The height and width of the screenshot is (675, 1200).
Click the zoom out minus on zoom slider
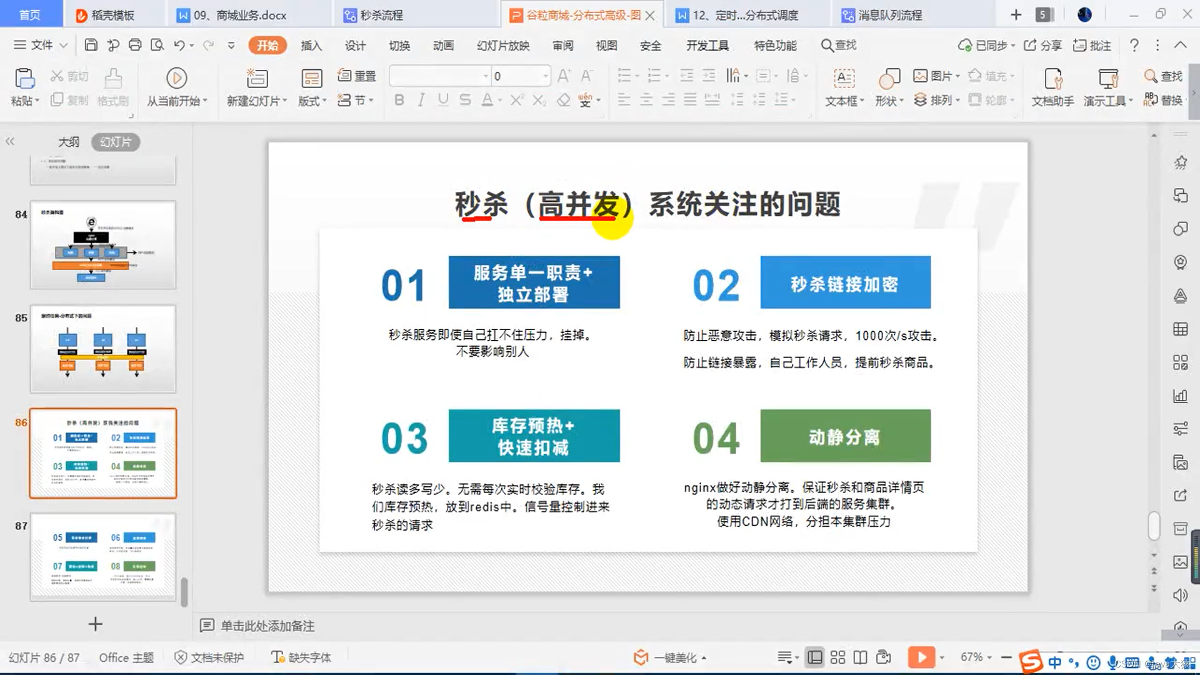1006,657
